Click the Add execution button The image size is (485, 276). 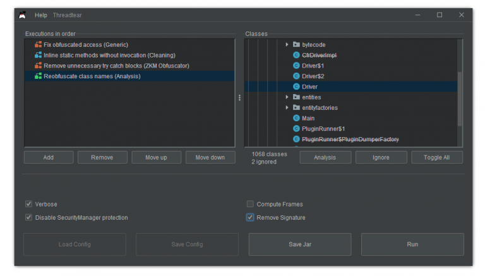[49, 157]
